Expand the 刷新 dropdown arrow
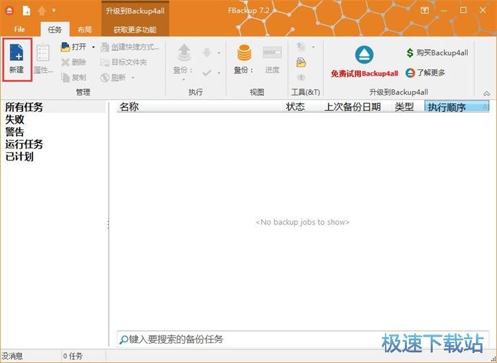Viewport: 497px width, 363px height. click(x=133, y=78)
